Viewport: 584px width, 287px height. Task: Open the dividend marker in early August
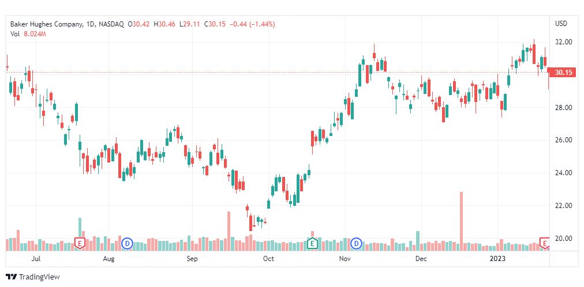(128, 244)
